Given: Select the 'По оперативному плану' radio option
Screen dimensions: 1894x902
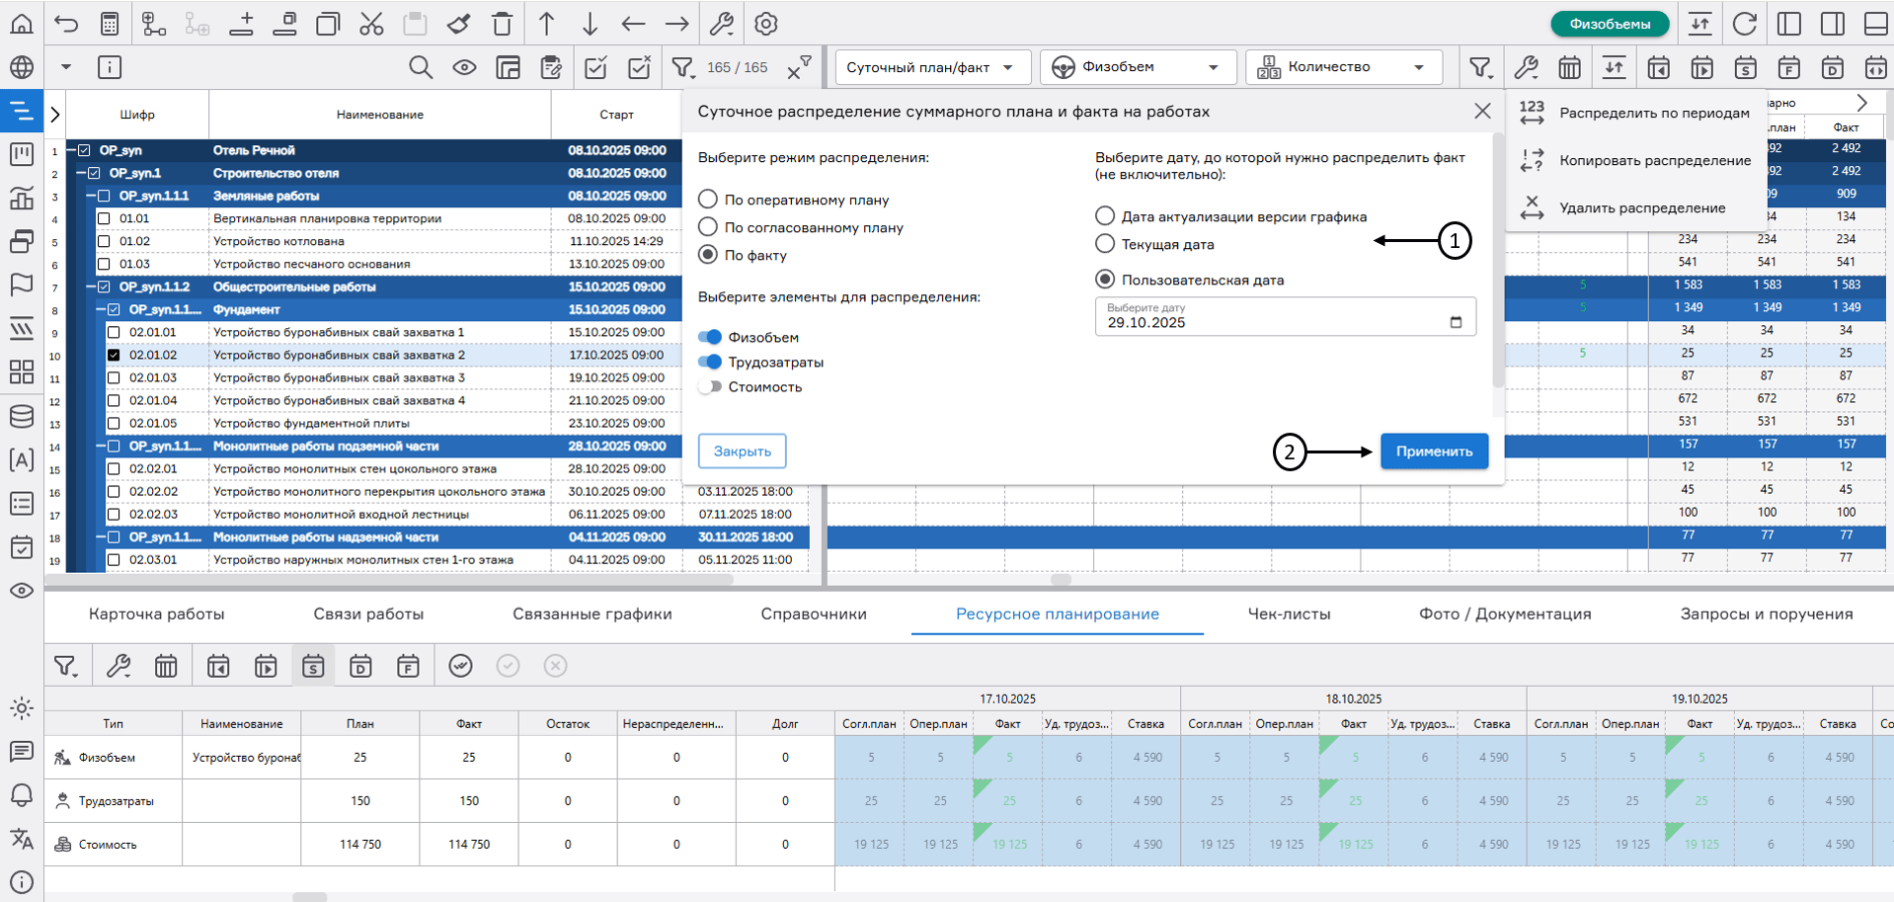Looking at the screenshot, I should tap(708, 200).
